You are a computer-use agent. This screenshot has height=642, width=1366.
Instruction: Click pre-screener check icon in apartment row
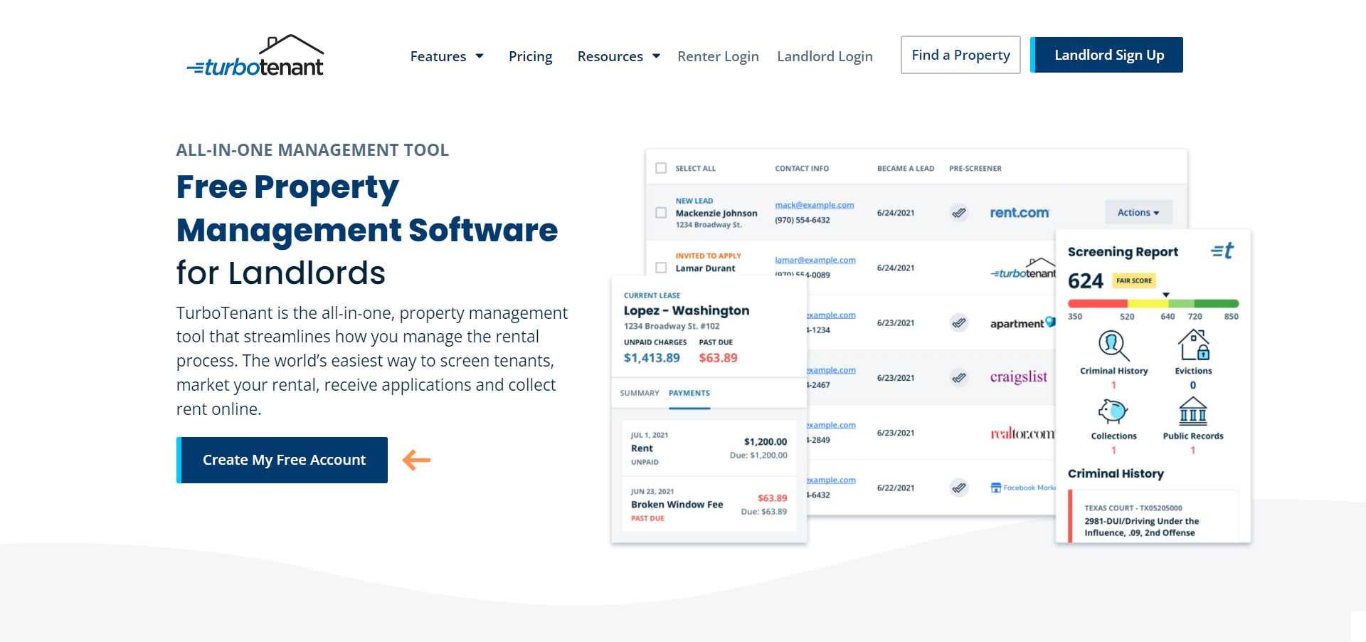pyautogui.click(x=959, y=322)
